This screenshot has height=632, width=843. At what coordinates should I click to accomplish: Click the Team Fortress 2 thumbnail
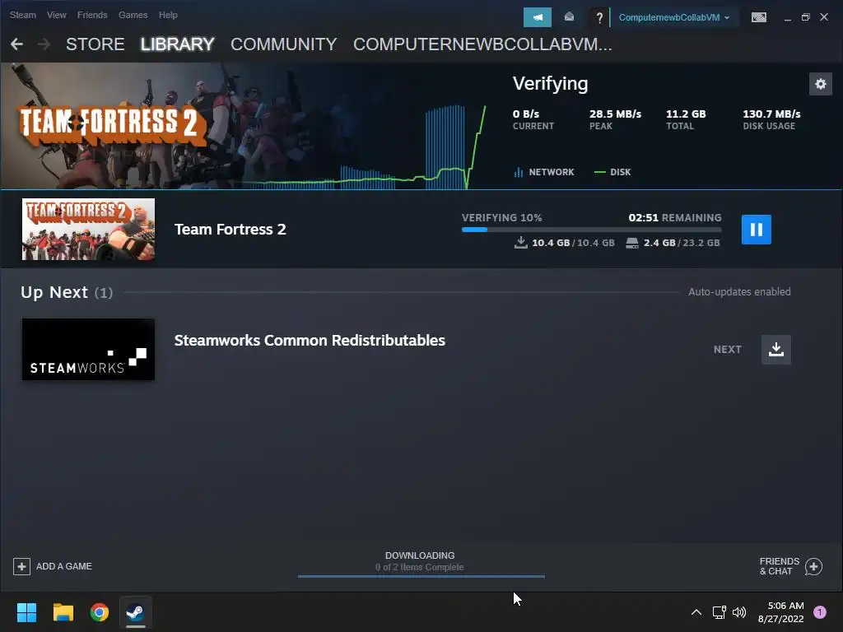[x=88, y=229]
